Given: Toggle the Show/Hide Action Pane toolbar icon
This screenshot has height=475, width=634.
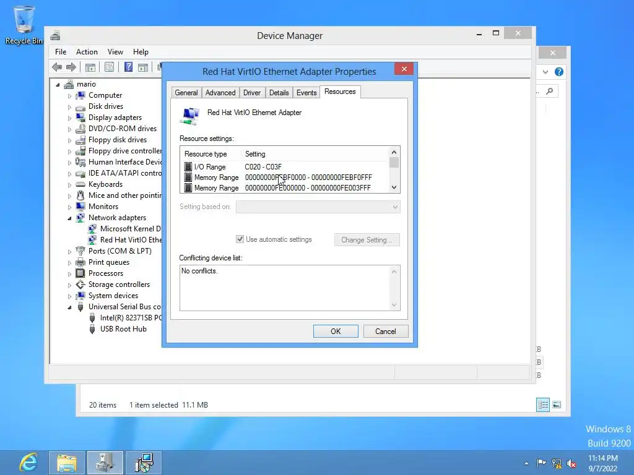Looking at the screenshot, I should [x=143, y=67].
